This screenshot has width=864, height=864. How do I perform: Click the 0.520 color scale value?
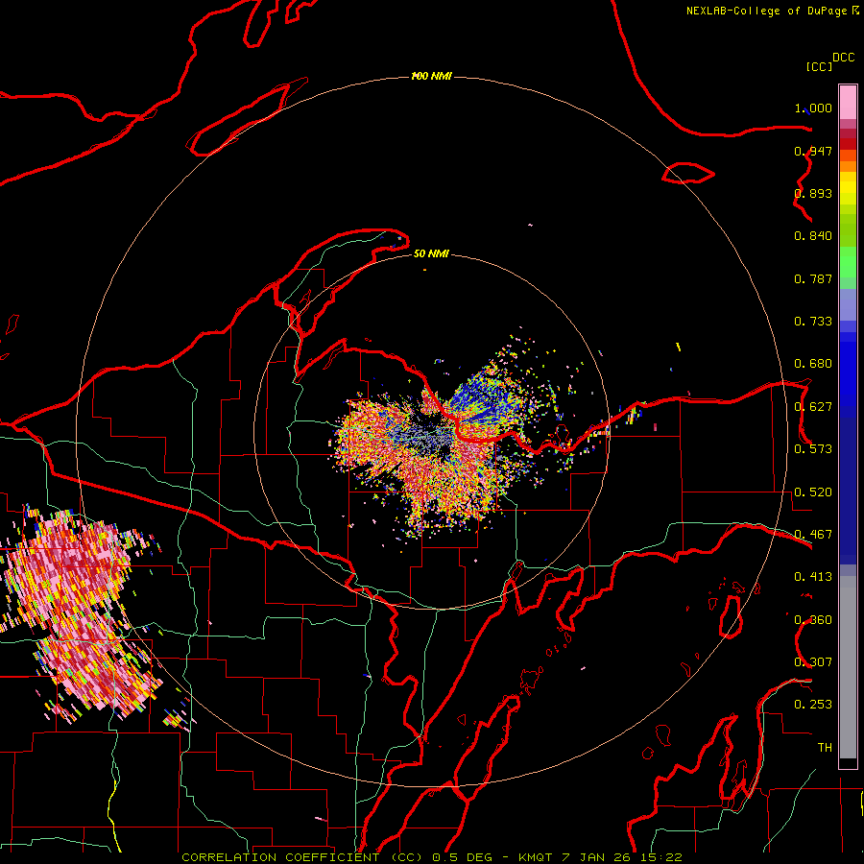[813, 492]
